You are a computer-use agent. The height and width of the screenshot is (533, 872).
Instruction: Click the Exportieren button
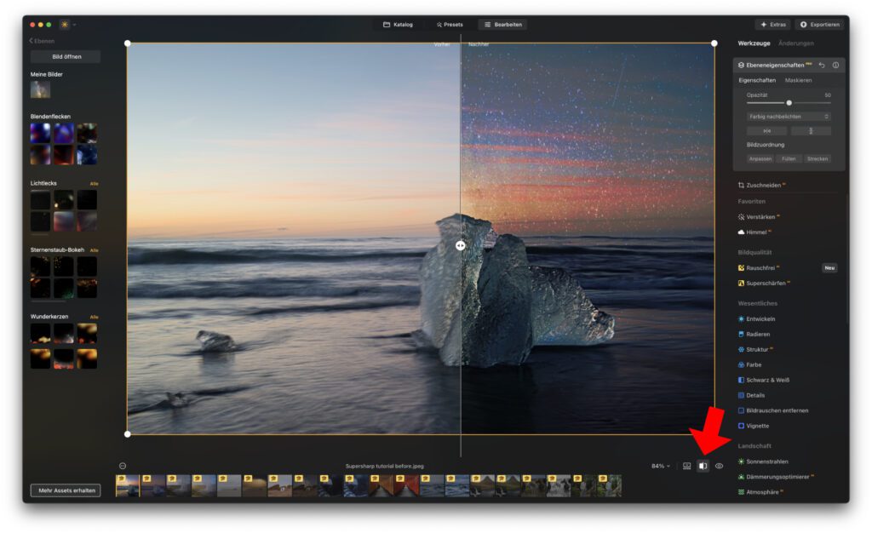click(819, 25)
